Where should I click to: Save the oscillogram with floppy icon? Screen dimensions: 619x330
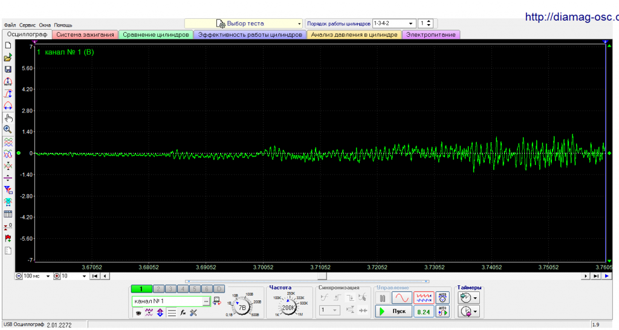coord(8,70)
